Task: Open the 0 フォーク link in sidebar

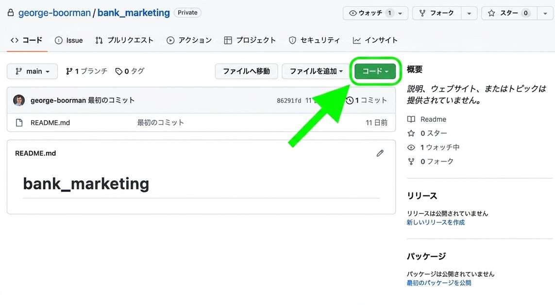Action: click(437, 161)
